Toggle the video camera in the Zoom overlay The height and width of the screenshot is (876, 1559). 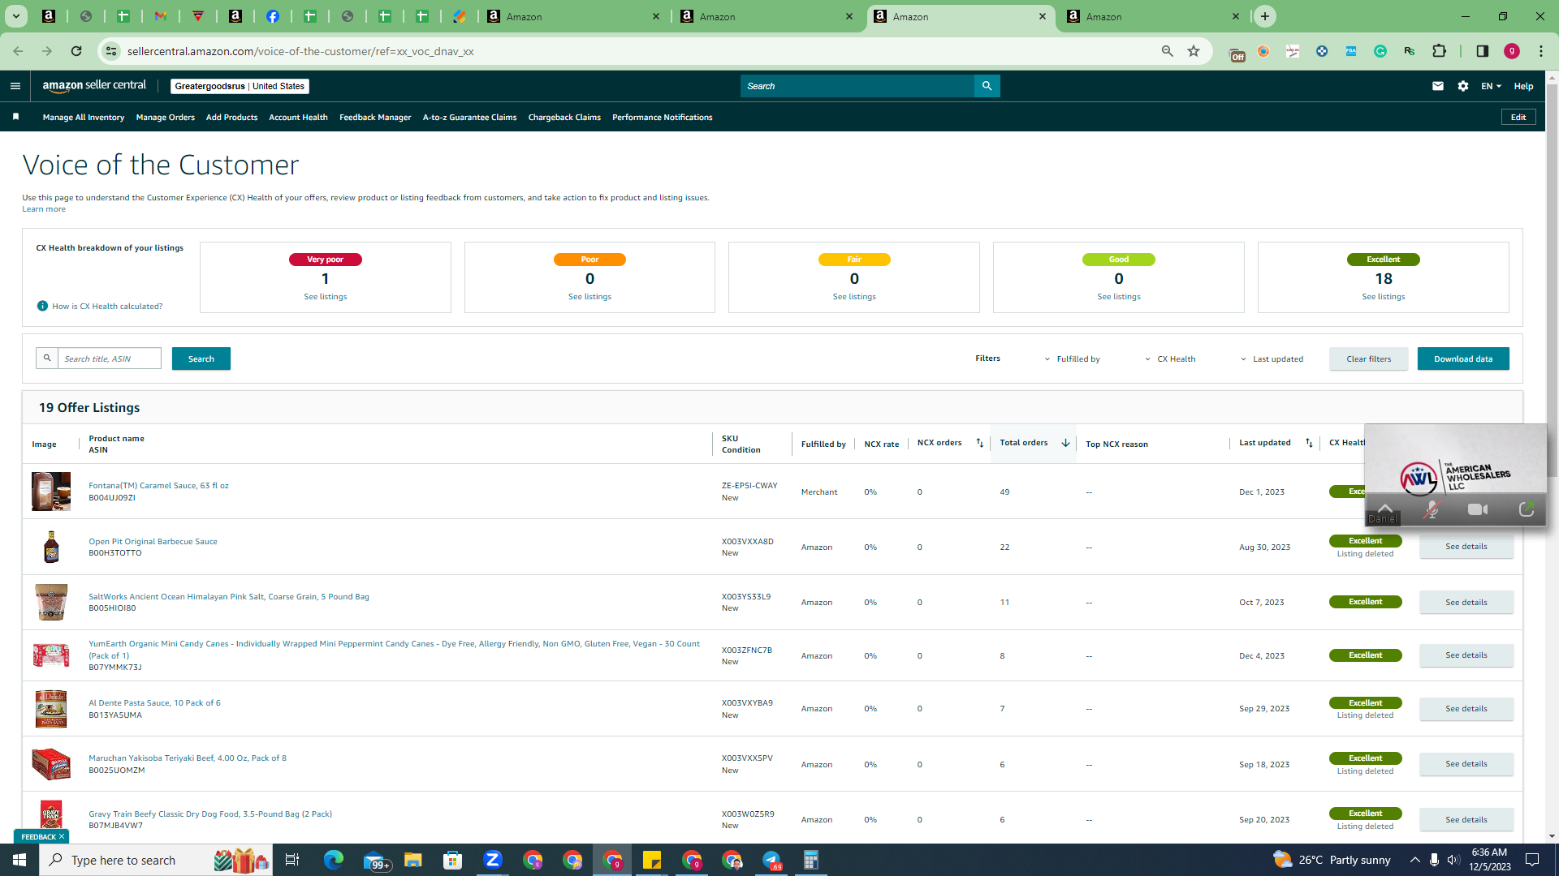click(1478, 509)
